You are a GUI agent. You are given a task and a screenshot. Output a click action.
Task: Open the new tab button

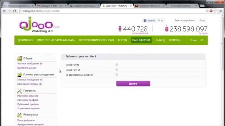(202, 6)
